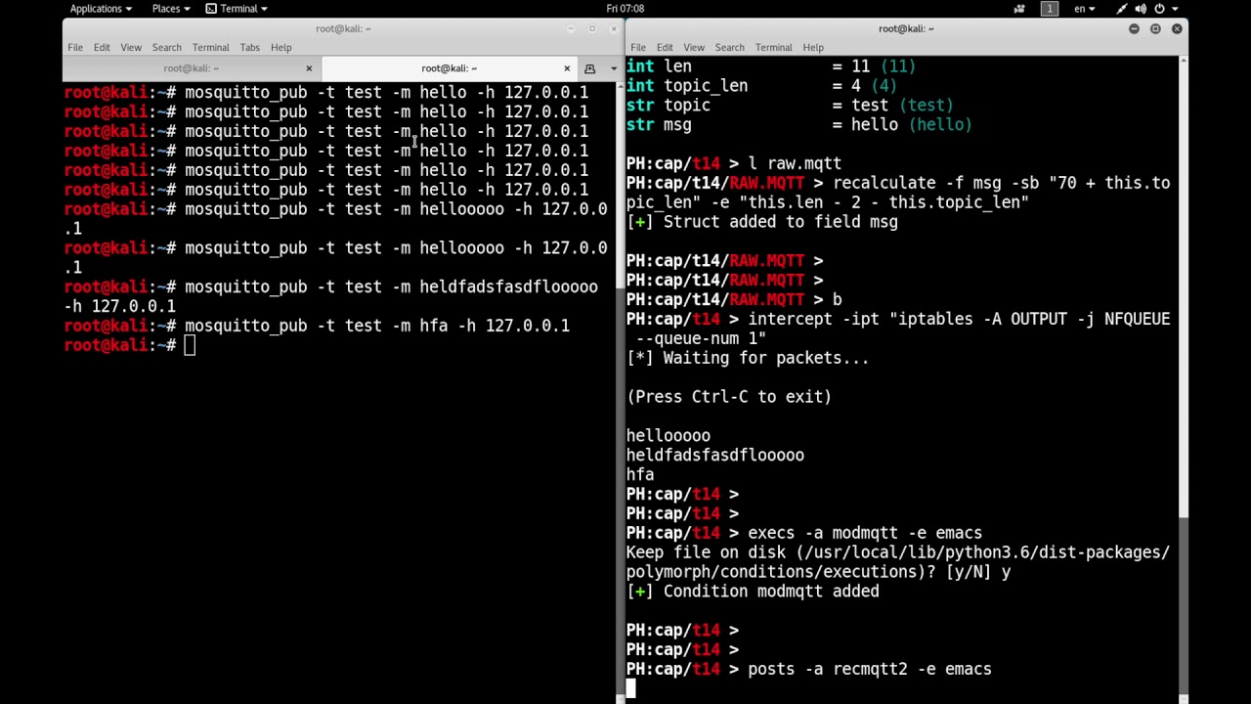Screen dimensions: 1251x704
Task: Expand the tab list dropdown arrow
Action: point(613,68)
